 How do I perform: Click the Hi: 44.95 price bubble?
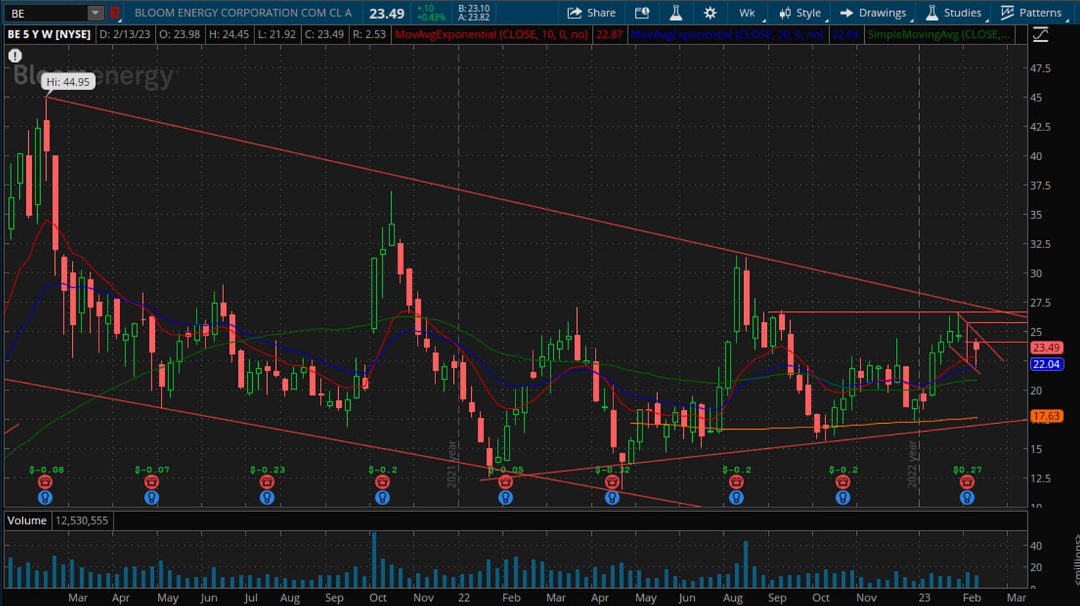pos(69,82)
